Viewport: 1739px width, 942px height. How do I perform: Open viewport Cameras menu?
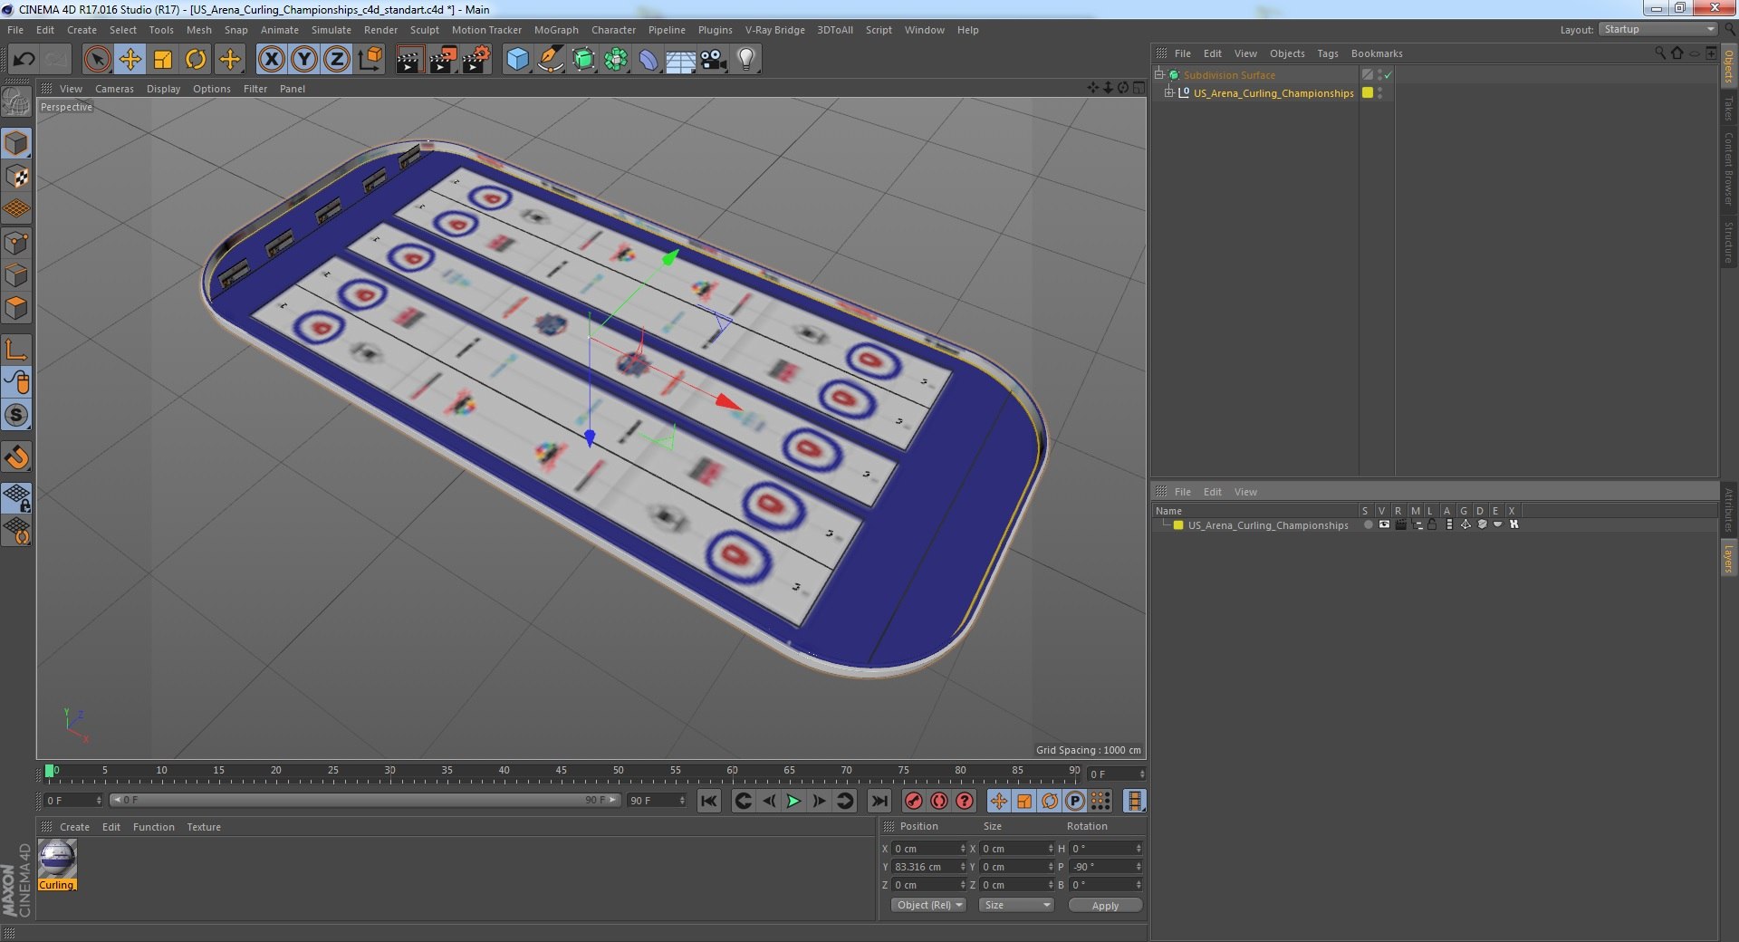click(x=114, y=89)
